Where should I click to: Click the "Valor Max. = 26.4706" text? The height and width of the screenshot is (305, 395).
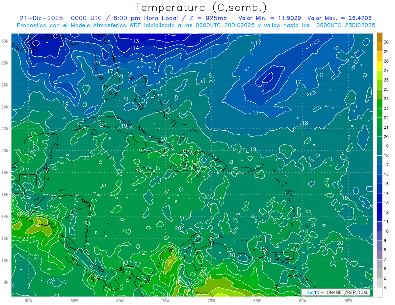pos(340,18)
